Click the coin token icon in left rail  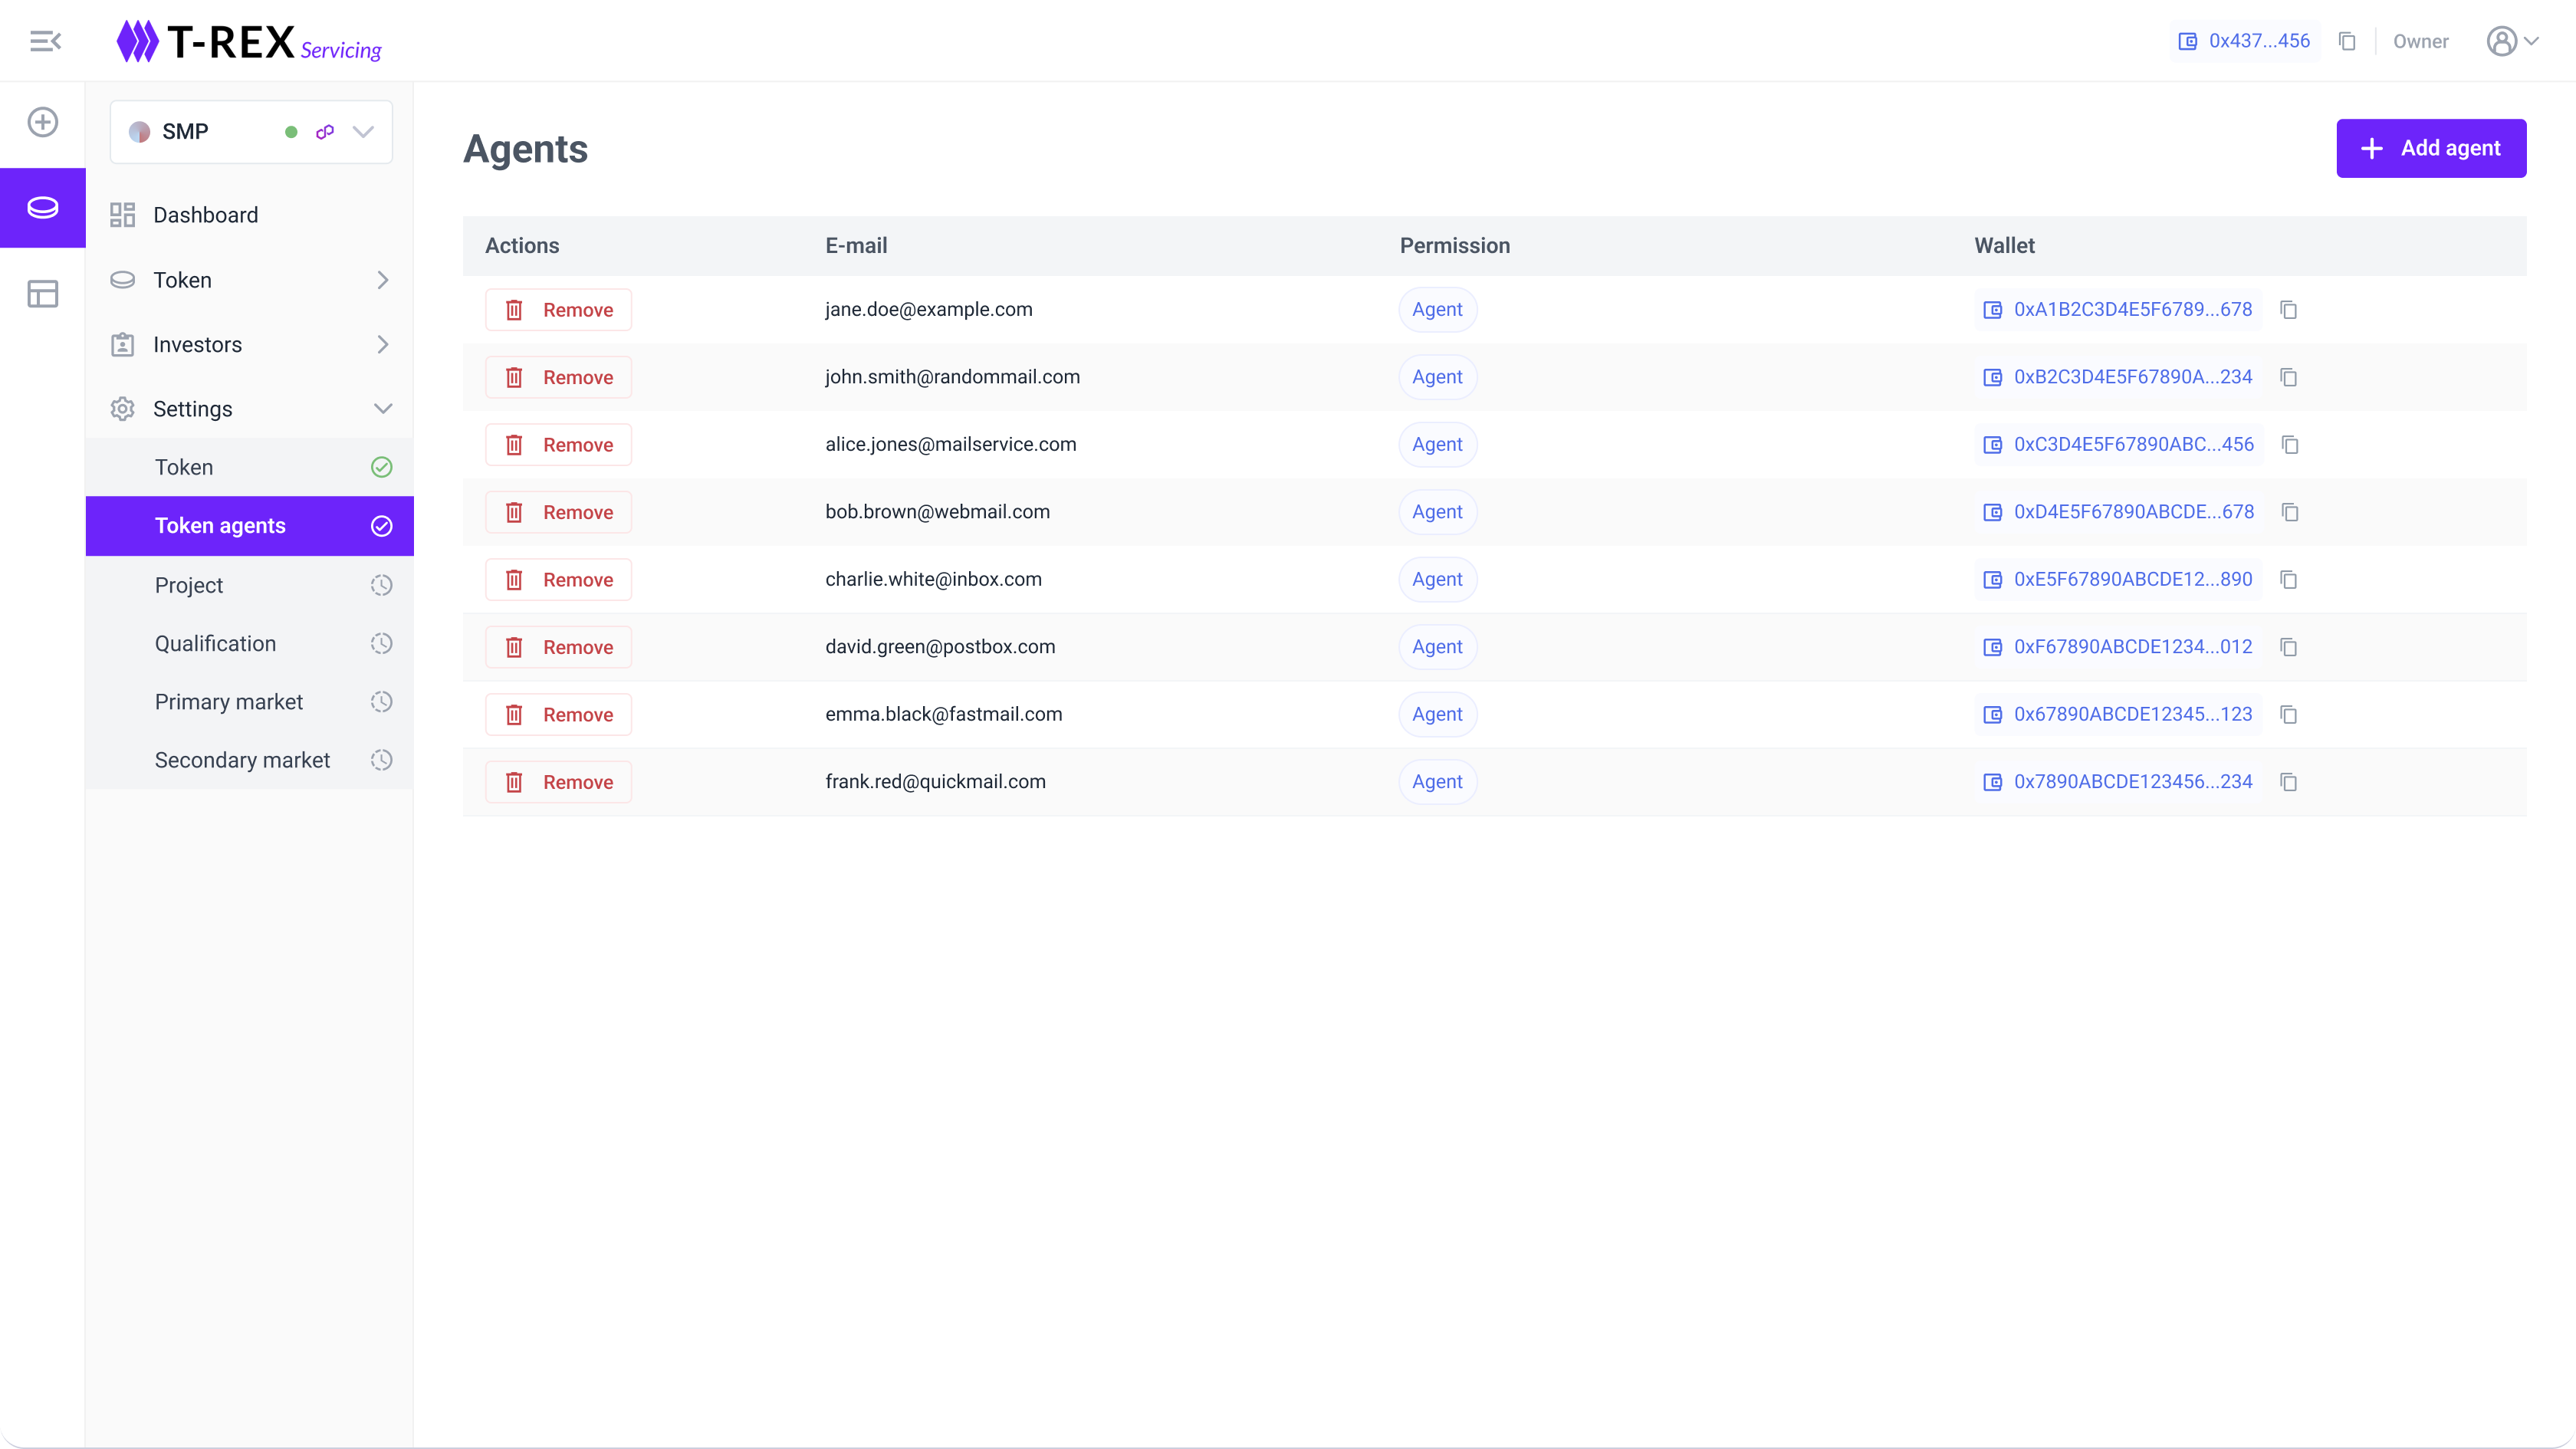tap(43, 207)
